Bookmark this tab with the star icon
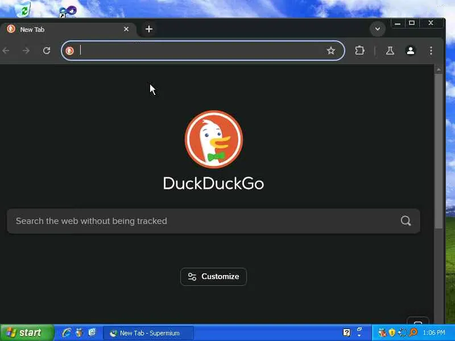Image resolution: width=455 pixels, height=341 pixels. pyautogui.click(x=331, y=51)
